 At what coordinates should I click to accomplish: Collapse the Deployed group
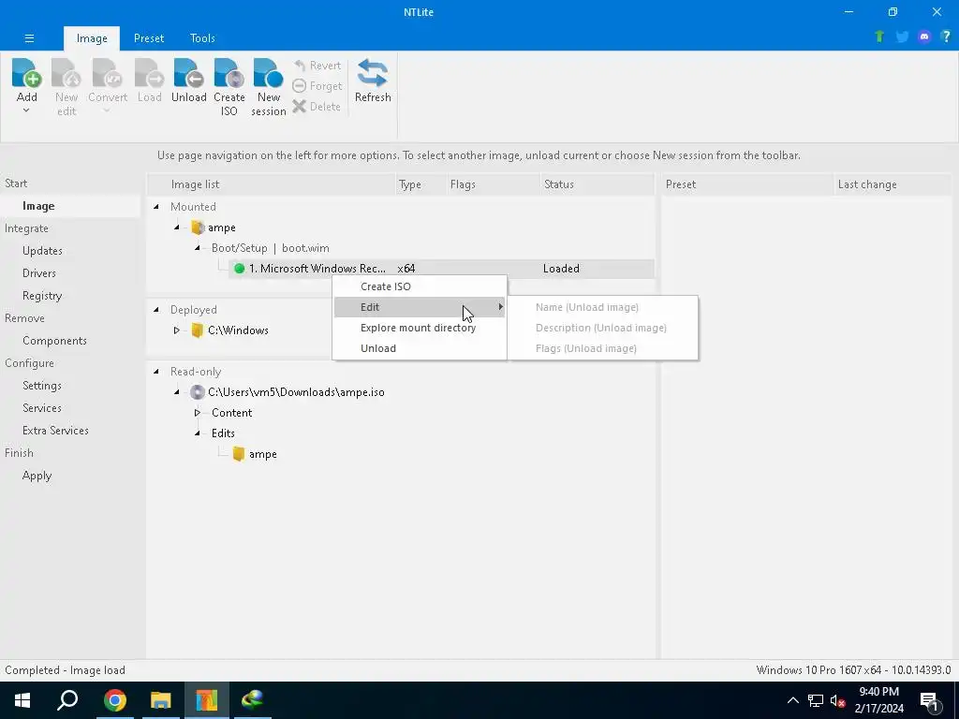(156, 309)
